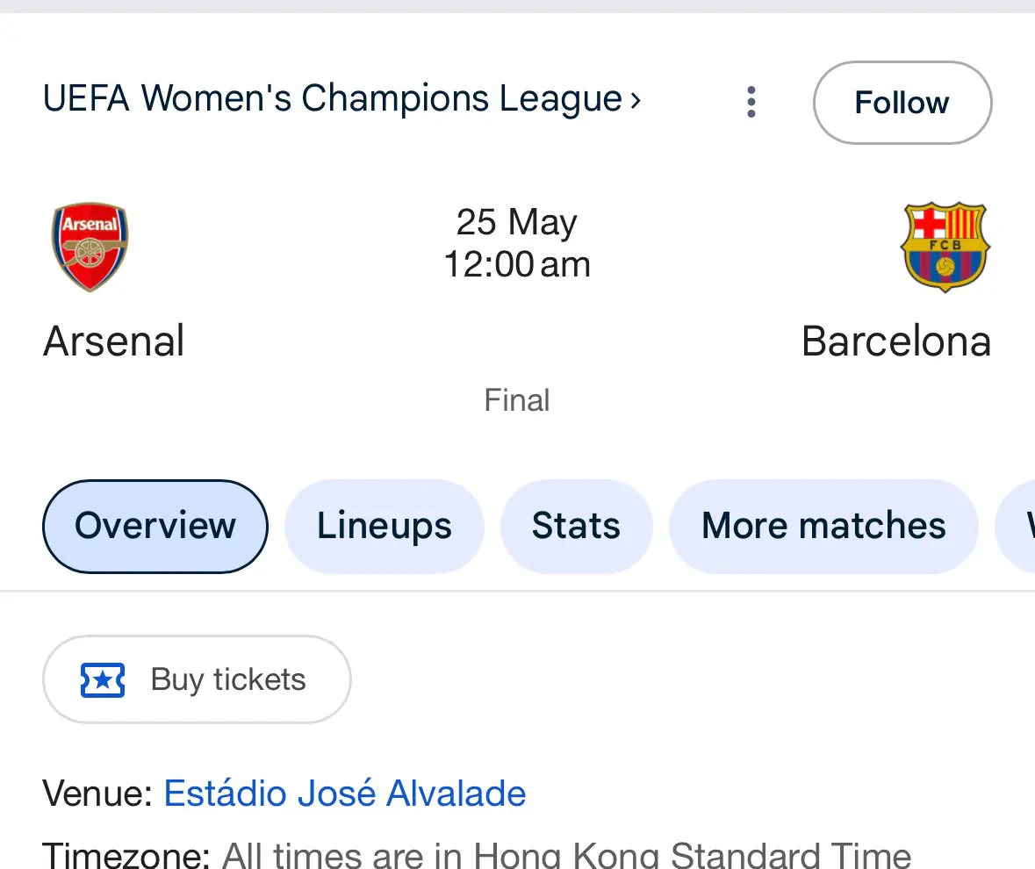
Task: Click the blue ticket star icon
Action: (x=103, y=679)
